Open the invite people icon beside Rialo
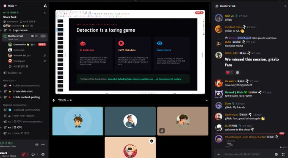Viewport: 288px width, 158px height. coord(45,6)
